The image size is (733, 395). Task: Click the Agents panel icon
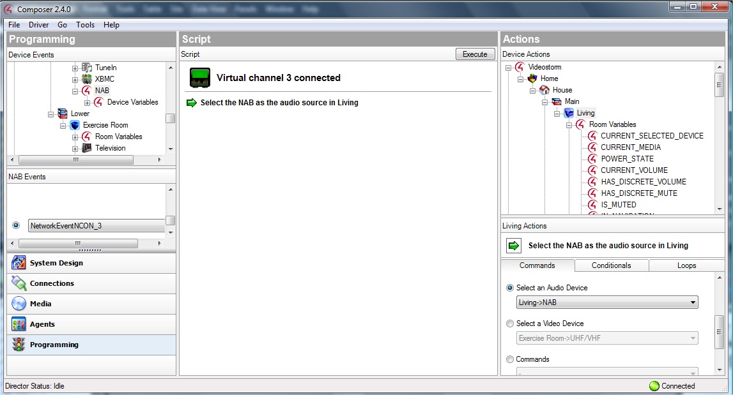pyautogui.click(x=19, y=324)
